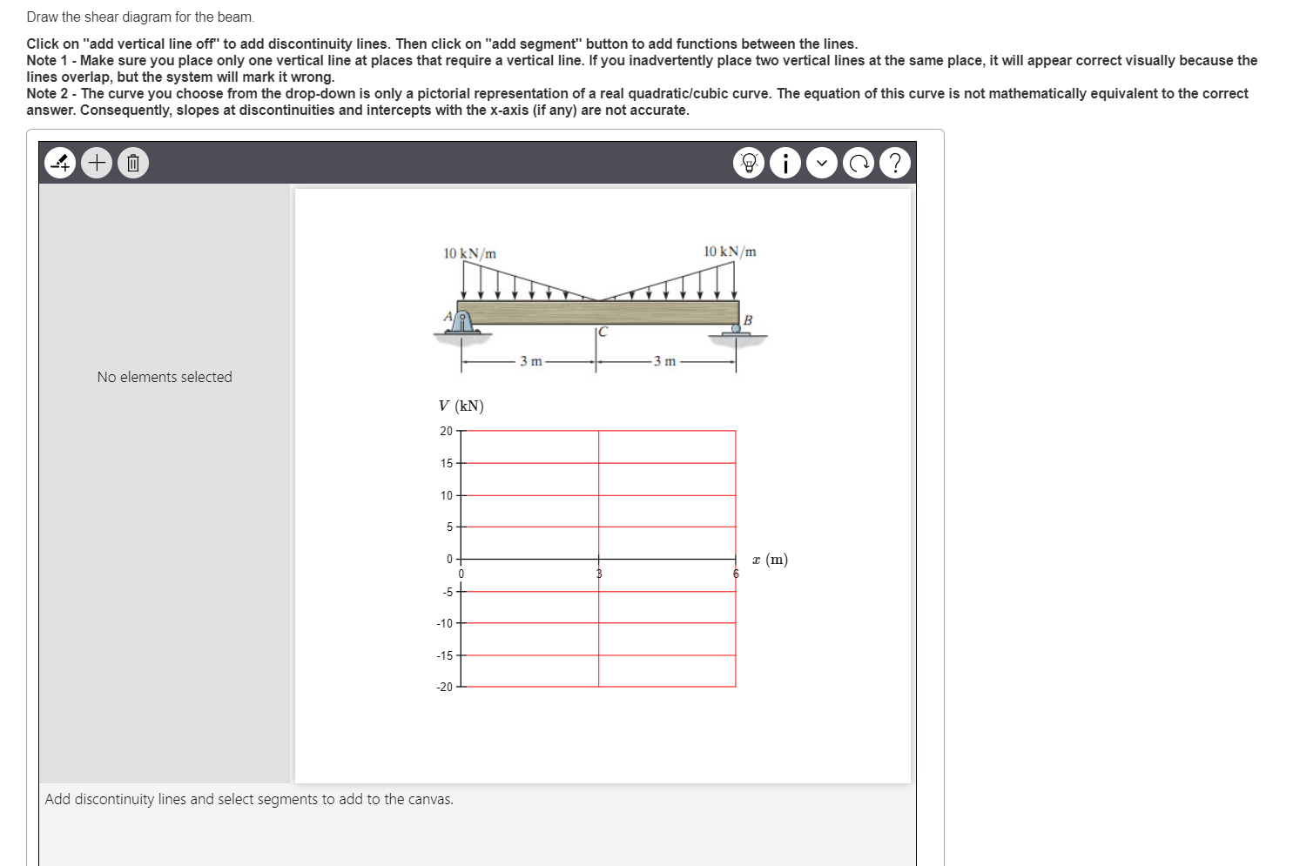Click the x (m) axis label
Screen dimensions: 1293x866
pyautogui.click(x=769, y=560)
